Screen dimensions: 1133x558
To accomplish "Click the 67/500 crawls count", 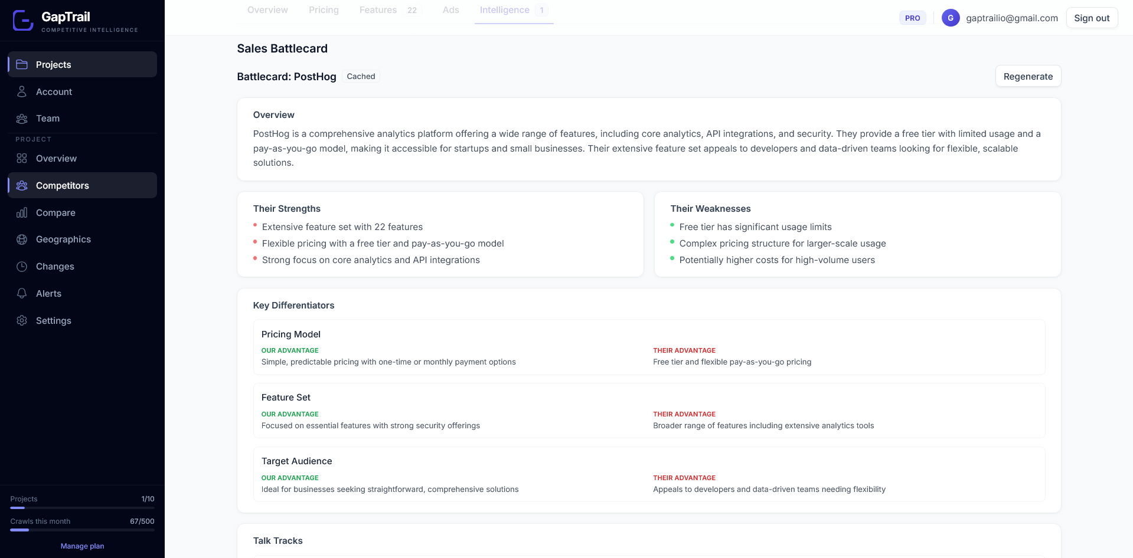I will pos(142,521).
